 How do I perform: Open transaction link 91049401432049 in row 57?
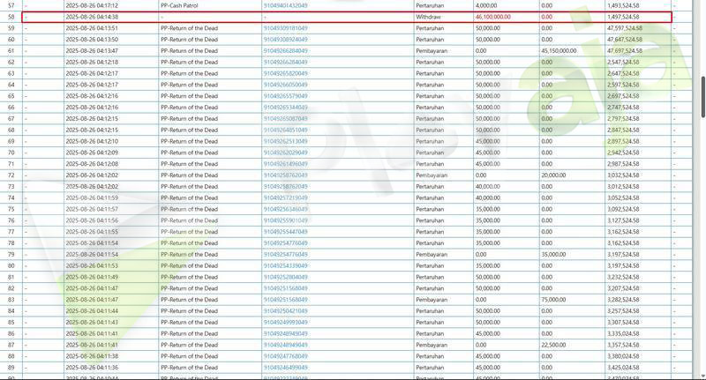tap(285, 5)
